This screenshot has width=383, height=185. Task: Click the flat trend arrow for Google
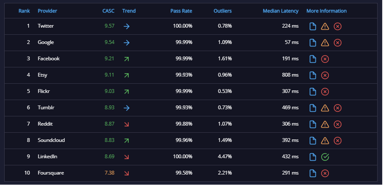[x=127, y=43]
